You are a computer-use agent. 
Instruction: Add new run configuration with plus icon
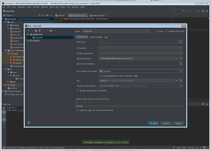28,31
